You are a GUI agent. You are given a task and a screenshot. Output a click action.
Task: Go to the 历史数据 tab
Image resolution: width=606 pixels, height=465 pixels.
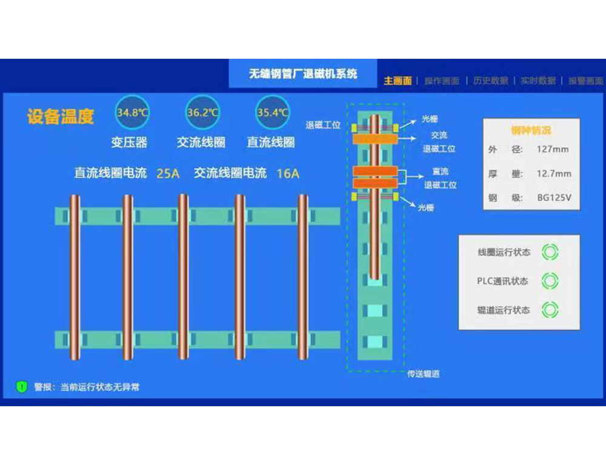490,81
